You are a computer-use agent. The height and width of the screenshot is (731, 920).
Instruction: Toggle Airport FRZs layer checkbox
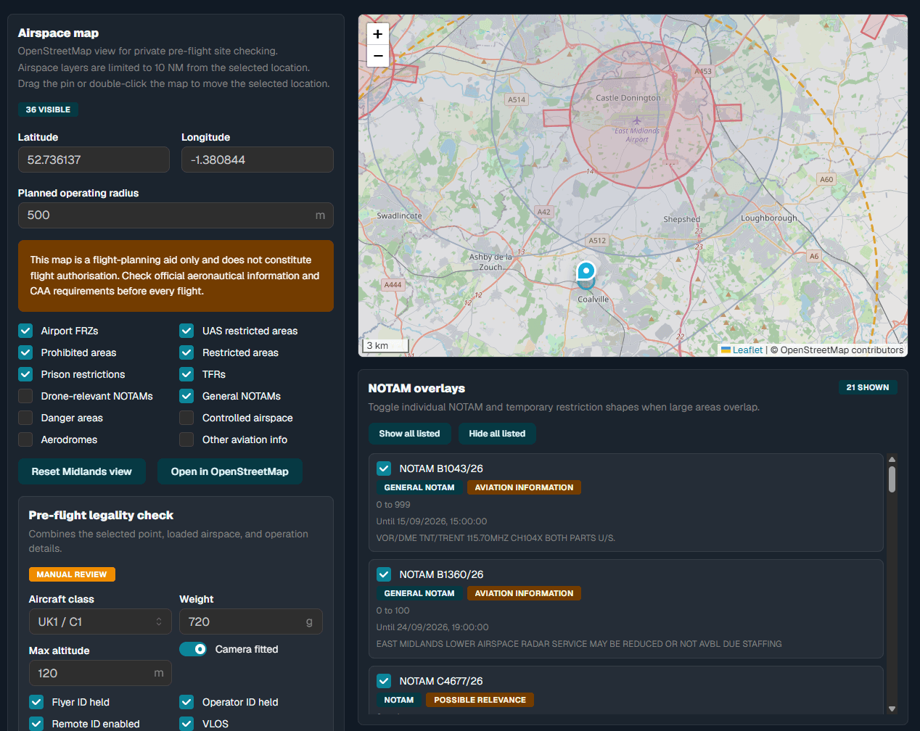tap(25, 331)
